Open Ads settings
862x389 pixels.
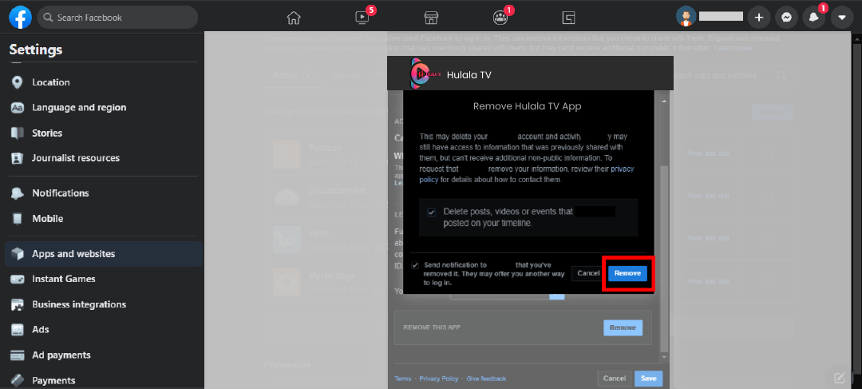(103, 330)
